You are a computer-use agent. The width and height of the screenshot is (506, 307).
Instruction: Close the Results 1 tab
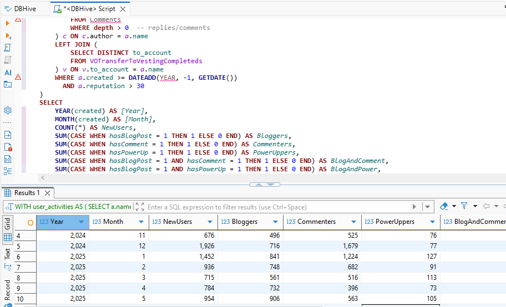[48, 193]
